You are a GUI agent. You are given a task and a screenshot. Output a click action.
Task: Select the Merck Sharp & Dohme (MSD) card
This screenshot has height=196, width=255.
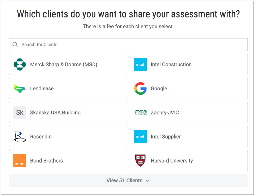pyautogui.click(x=68, y=64)
